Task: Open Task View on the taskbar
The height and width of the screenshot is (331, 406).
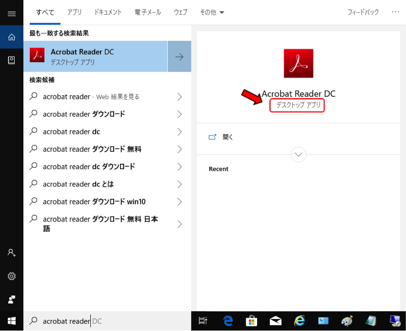Action: click(x=203, y=320)
